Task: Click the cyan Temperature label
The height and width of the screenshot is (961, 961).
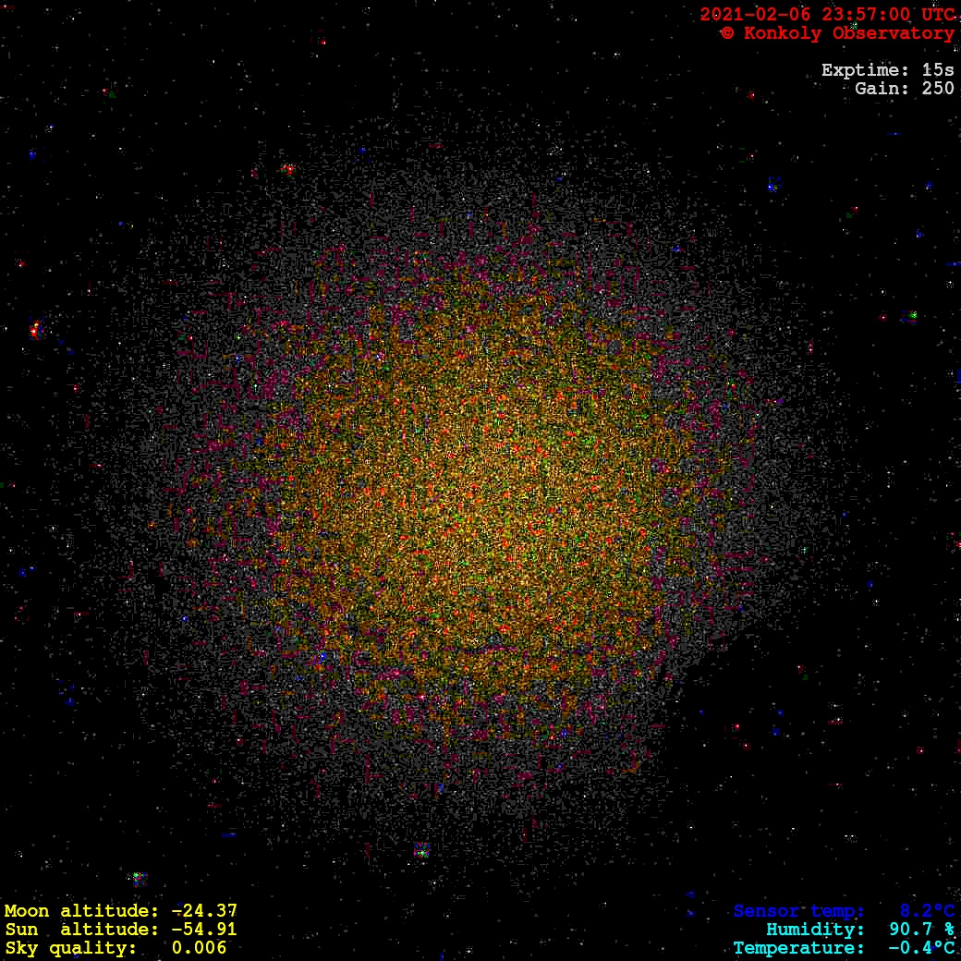Action: [x=799, y=948]
